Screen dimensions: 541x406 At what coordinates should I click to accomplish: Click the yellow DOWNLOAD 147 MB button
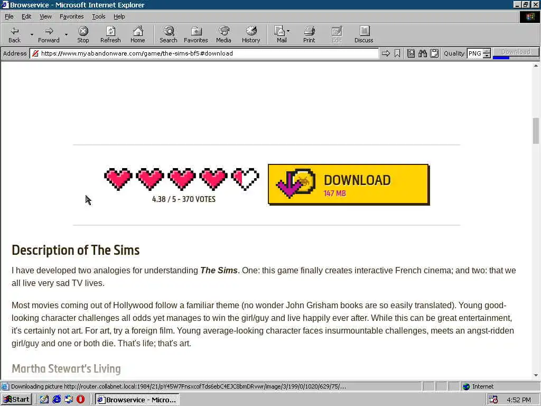(349, 184)
